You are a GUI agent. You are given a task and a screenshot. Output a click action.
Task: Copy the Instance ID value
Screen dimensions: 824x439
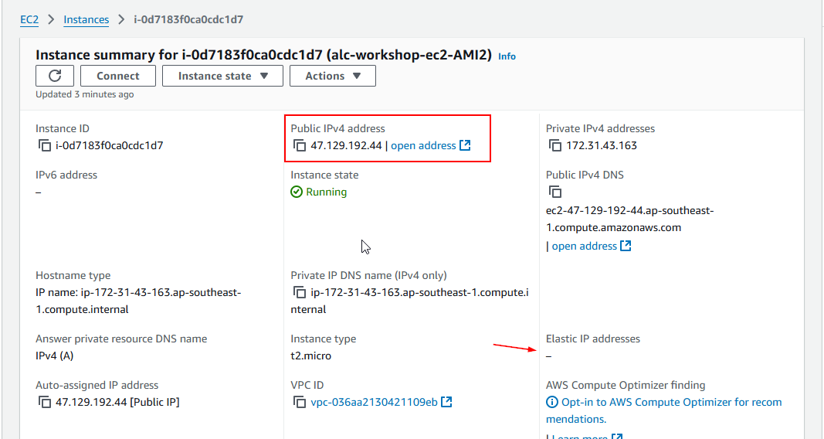click(x=44, y=145)
